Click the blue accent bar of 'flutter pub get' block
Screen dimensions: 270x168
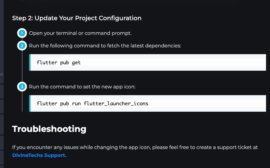click(x=30, y=62)
